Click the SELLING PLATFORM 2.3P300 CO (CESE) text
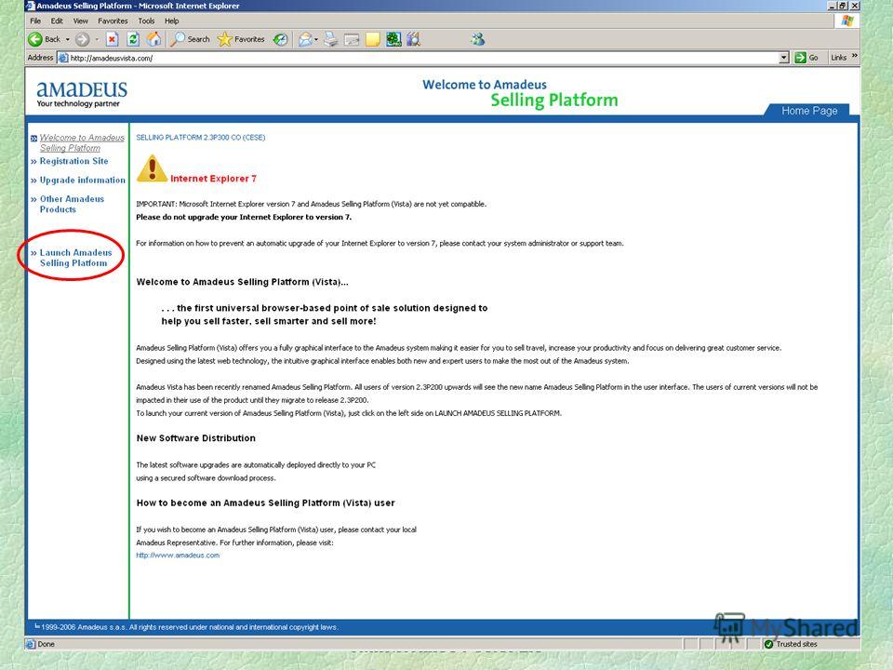This screenshot has width=893, height=670. coord(201,138)
